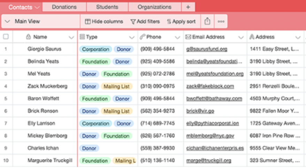Click the share/export icon in toolbar
The width and height of the screenshot is (306, 168).
[x=207, y=21]
